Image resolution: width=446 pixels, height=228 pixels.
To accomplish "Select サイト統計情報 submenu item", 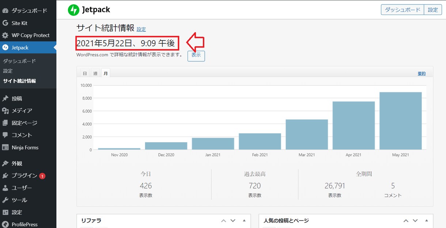I will click(19, 81).
